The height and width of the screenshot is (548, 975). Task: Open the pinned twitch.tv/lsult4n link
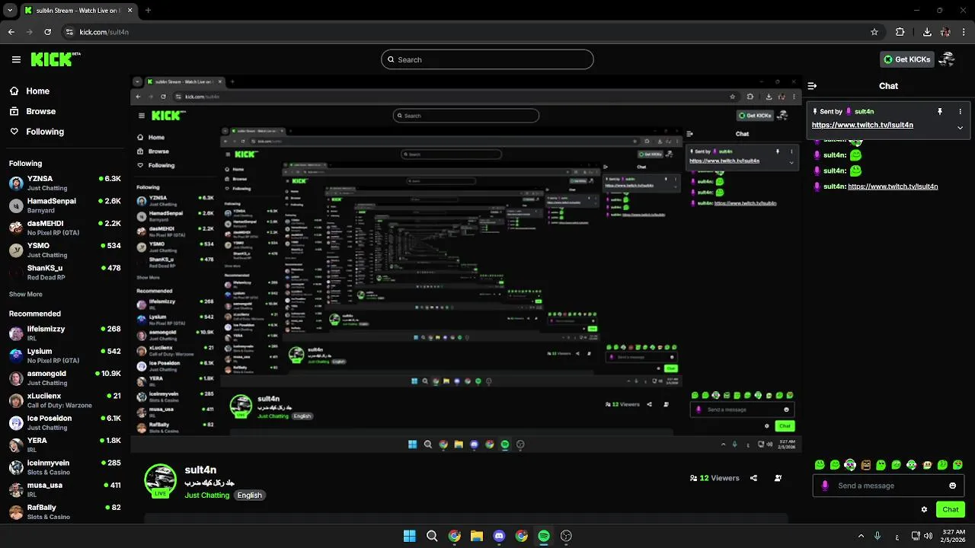862,125
